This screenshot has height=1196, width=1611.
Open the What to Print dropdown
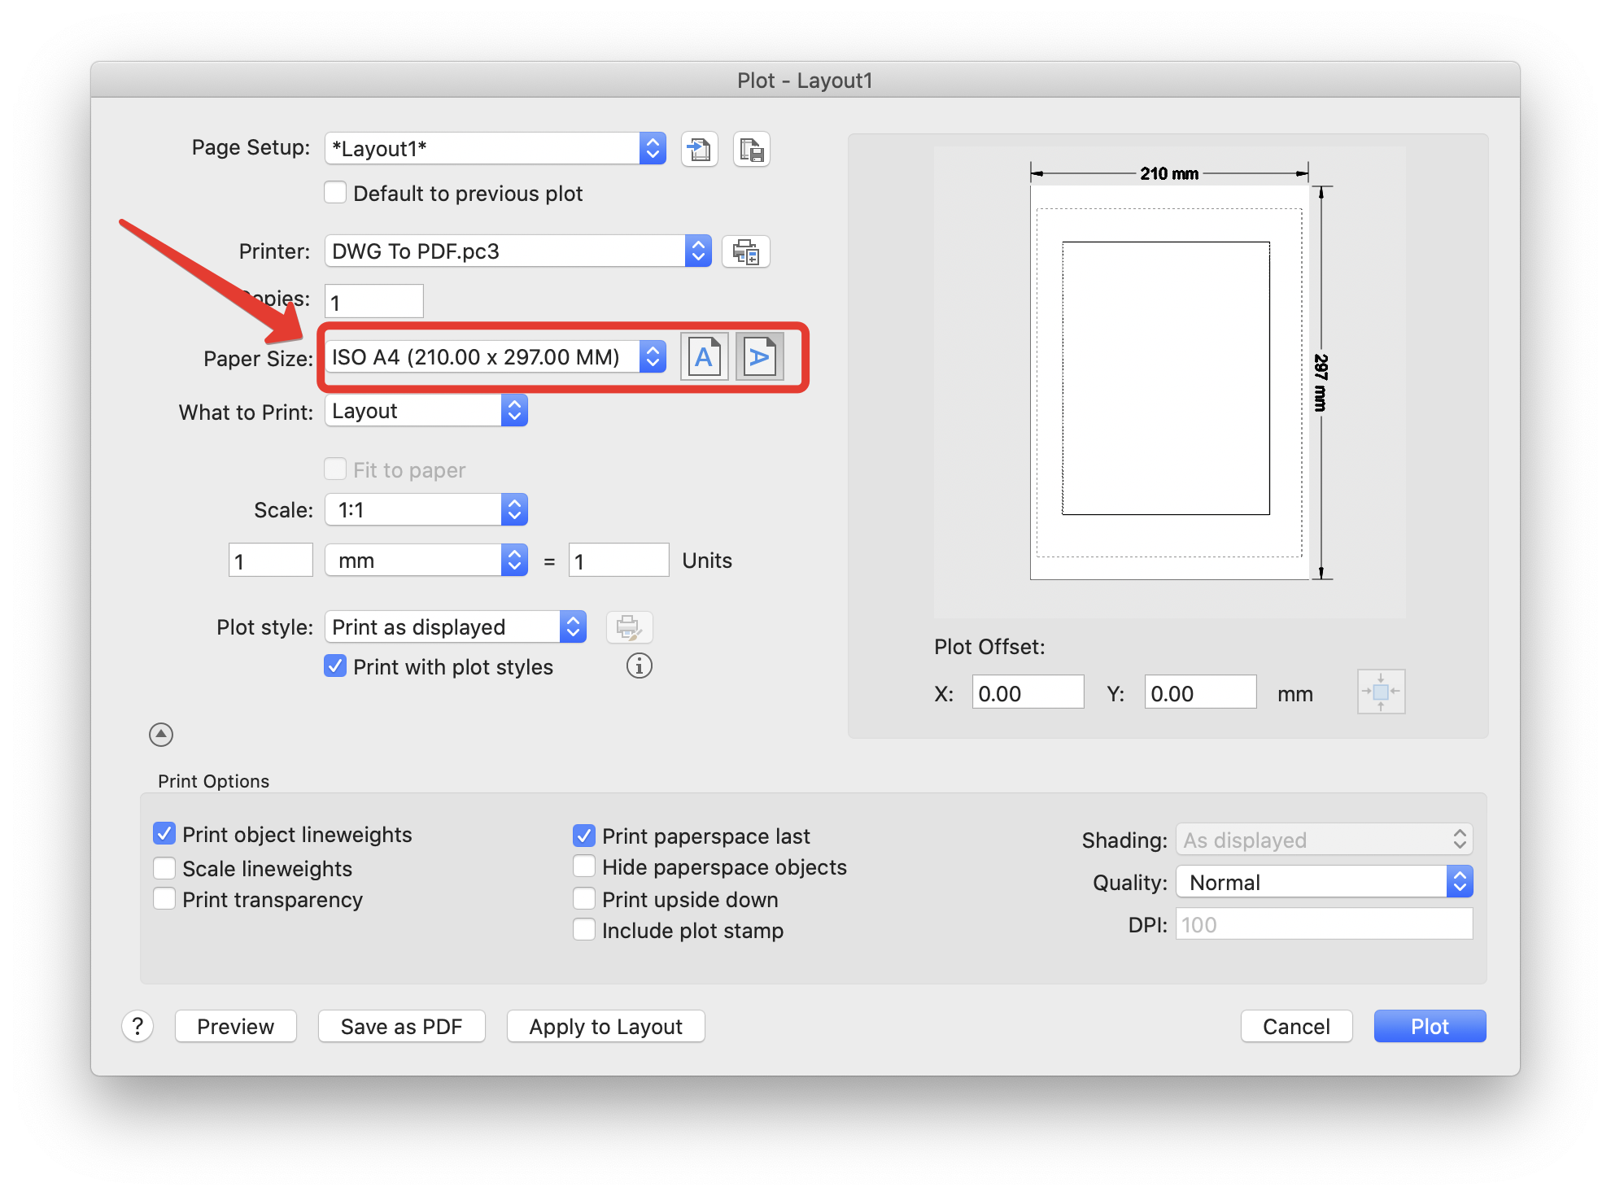click(x=426, y=411)
